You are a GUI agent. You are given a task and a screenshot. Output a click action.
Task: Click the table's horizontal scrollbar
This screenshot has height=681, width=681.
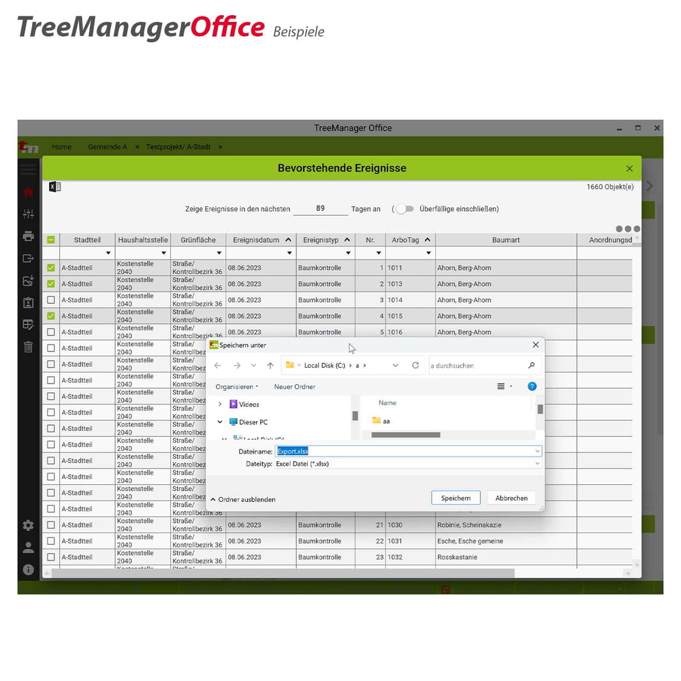point(283,573)
